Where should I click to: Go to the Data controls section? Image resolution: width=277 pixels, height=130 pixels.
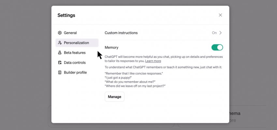pos(75,63)
